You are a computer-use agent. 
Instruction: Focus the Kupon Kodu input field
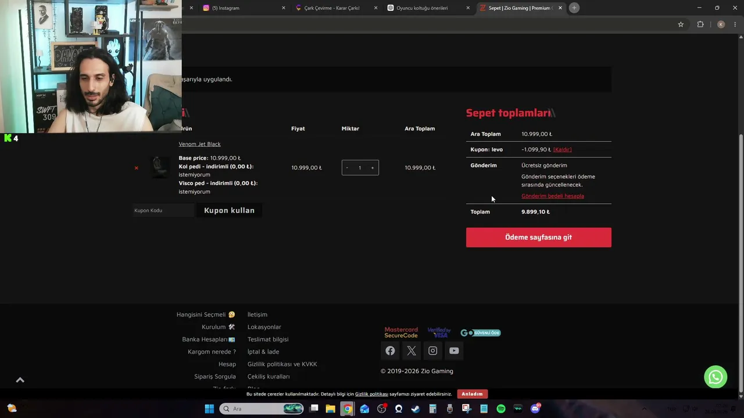(163, 210)
